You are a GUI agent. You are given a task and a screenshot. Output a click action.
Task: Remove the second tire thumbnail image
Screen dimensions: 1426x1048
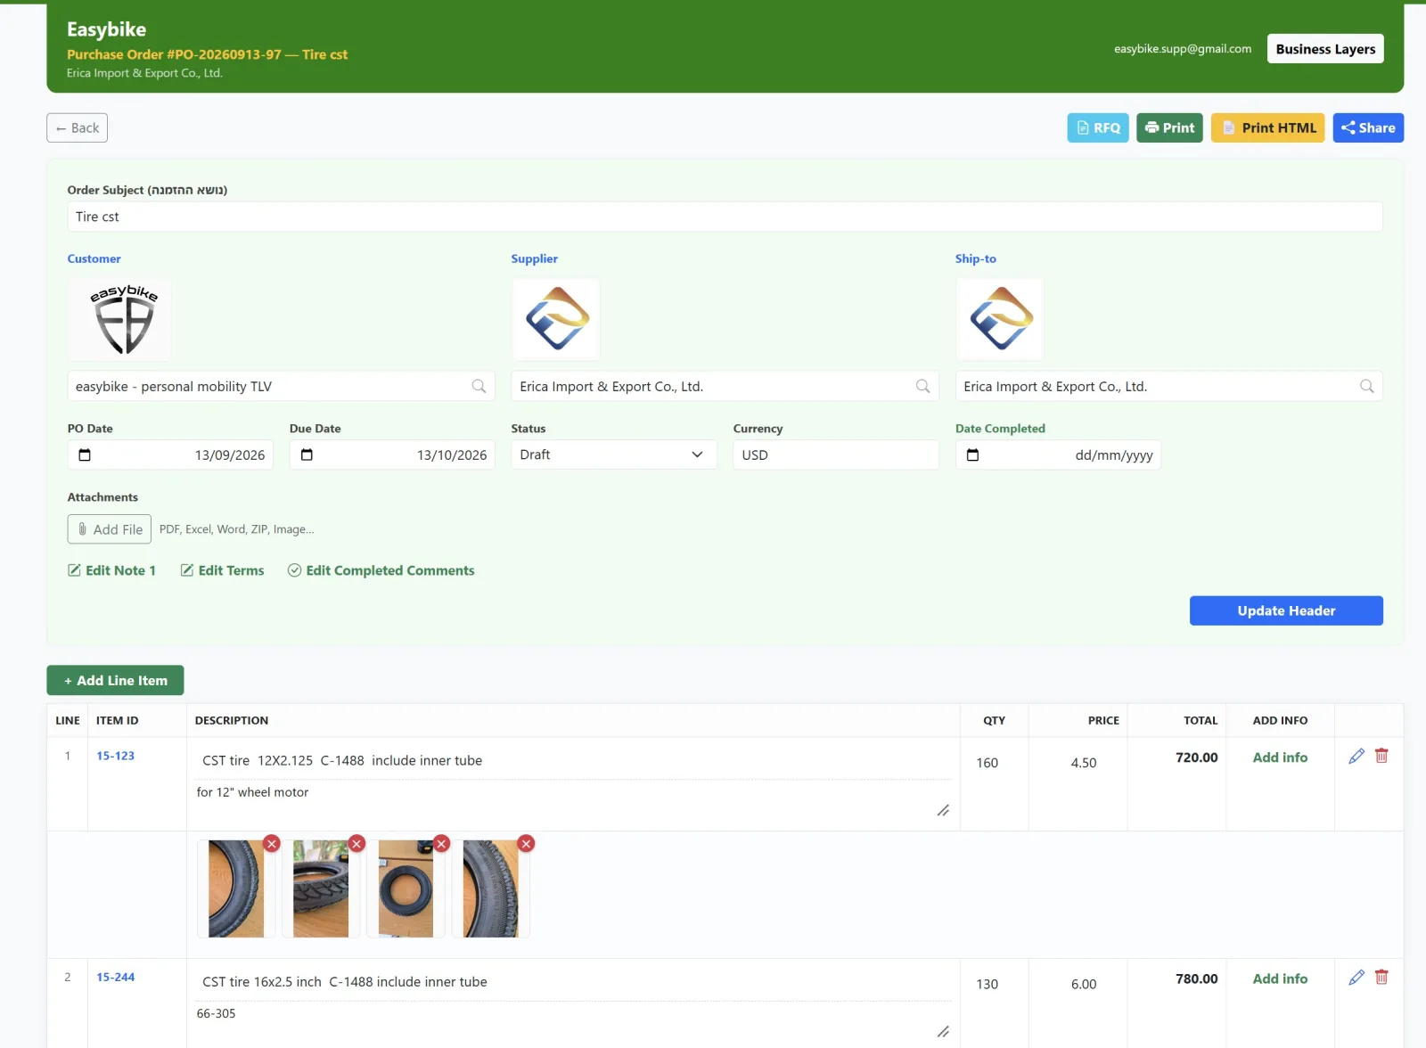[x=356, y=843]
